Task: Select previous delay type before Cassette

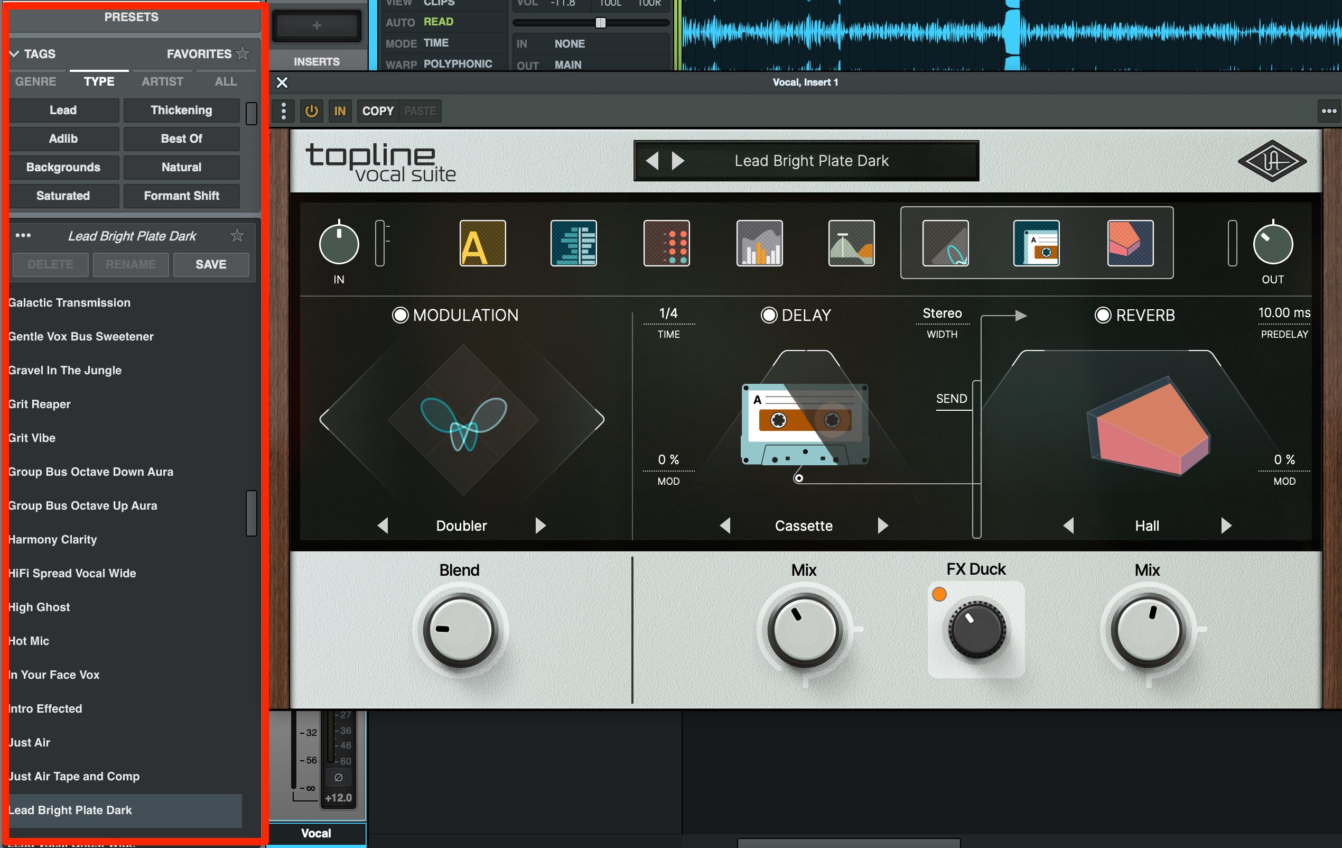Action: point(725,525)
